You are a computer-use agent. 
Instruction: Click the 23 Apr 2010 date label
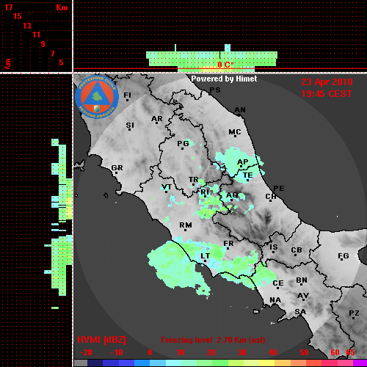coord(327,82)
